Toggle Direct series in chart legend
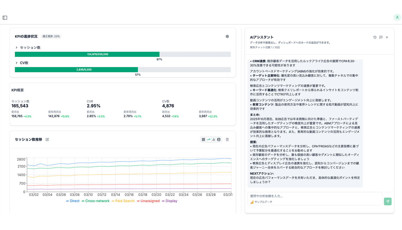Screen dimensions: 402x230 coord(73,201)
